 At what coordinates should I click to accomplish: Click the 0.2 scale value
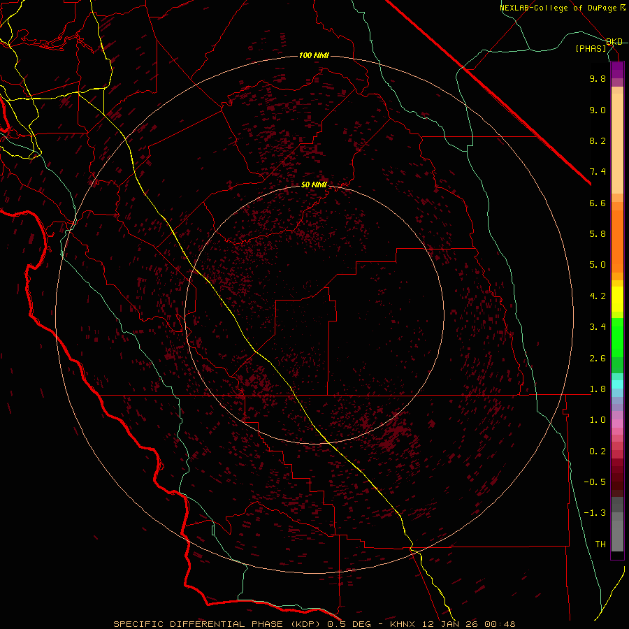598,451
